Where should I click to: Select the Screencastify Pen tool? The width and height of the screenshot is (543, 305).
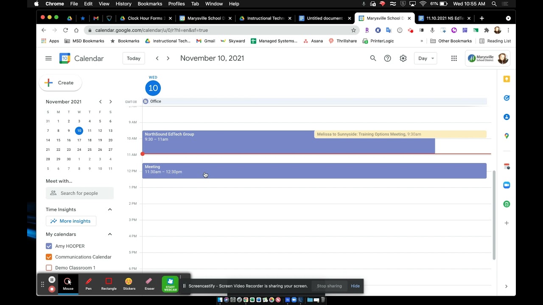(88, 284)
